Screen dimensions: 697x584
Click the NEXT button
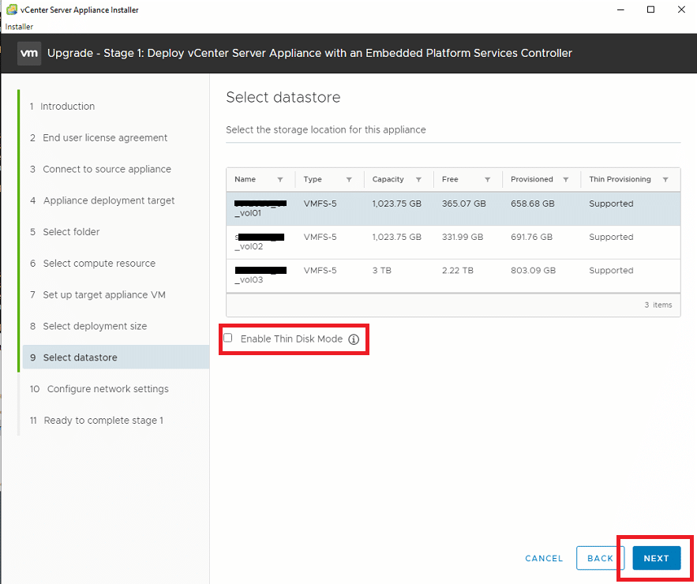tap(657, 558)
